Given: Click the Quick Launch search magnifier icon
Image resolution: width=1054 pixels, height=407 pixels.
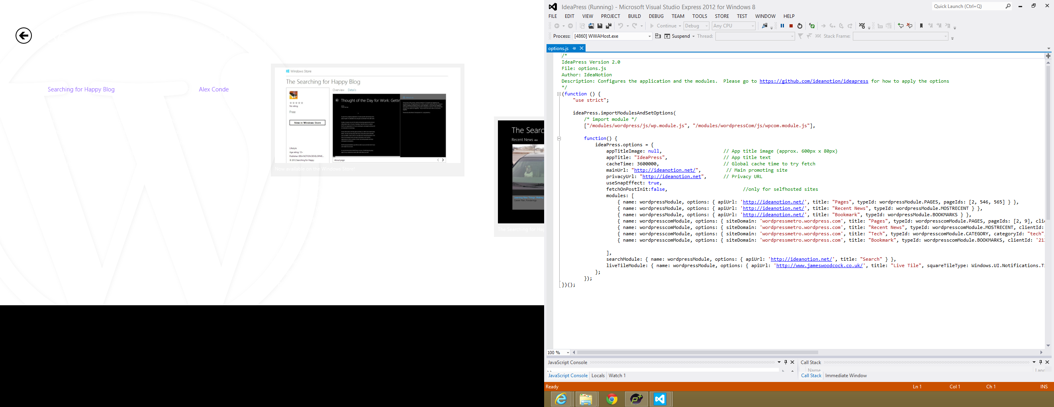Looking at the screenshot, I should click(1008, 6).
